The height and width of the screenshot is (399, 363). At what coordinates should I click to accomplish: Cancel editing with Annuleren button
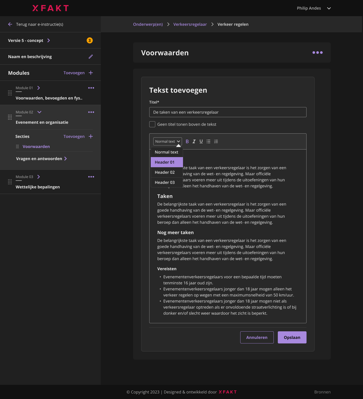click(257, 337)
